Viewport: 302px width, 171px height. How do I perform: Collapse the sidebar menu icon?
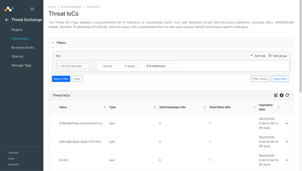(x=32, y=9)
